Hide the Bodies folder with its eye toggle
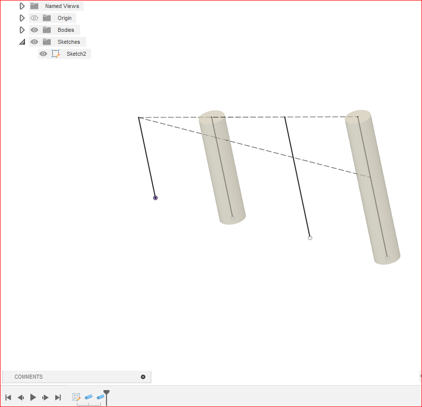The height and width of the screenshot is (407, 422). 34,29
